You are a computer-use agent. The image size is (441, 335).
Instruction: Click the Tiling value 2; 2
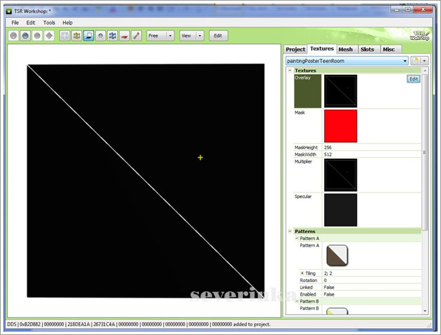coord(328,273)
